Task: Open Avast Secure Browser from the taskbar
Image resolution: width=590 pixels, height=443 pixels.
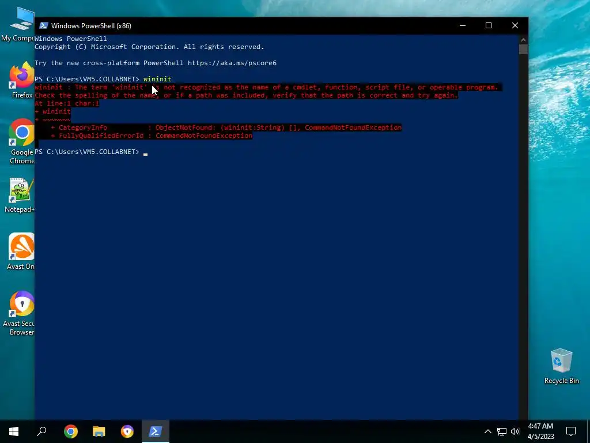Action: click(x=127, y=431)
